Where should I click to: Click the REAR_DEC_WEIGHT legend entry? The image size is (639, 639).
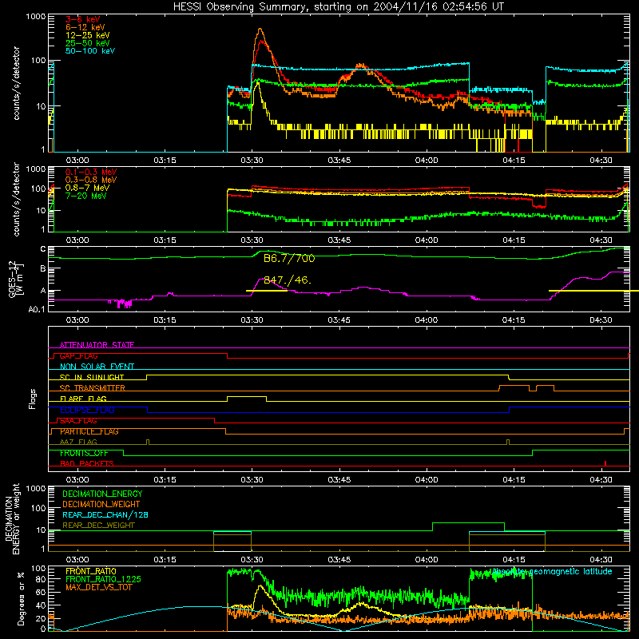pos(98,526)
